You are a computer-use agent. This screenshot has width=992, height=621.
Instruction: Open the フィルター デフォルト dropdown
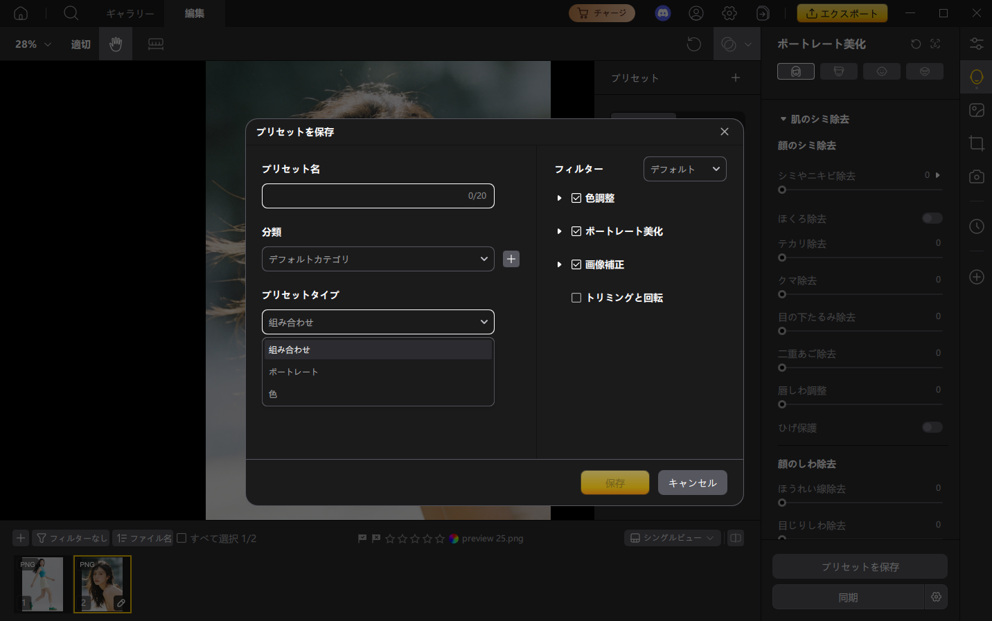point(684,169)
